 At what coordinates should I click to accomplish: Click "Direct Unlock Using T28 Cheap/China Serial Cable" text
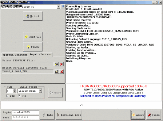point(113,93)
